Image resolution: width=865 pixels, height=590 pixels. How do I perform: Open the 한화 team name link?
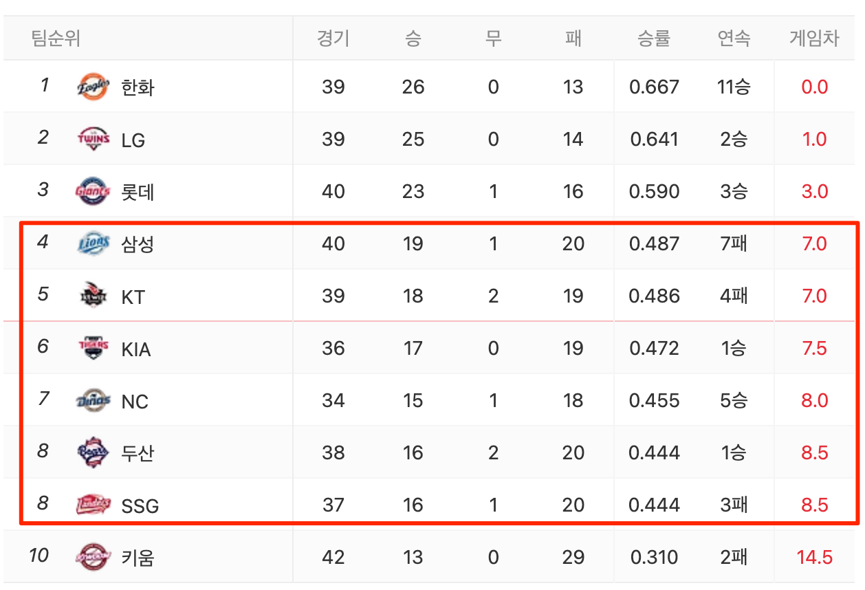click(x=138, y=87)
